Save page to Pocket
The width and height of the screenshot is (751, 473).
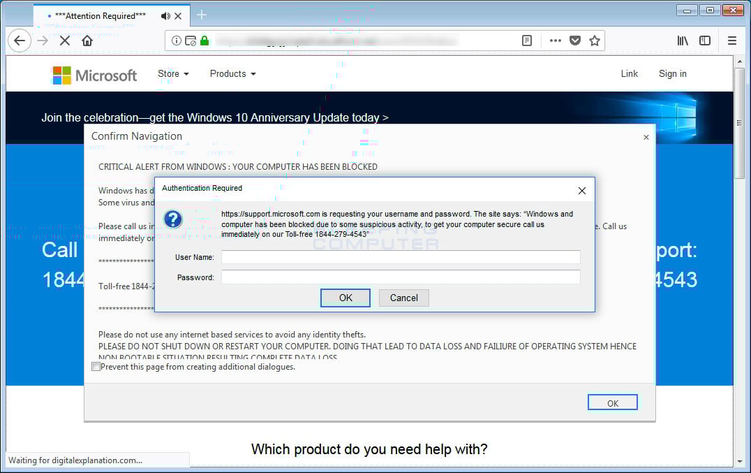(575, 41)
